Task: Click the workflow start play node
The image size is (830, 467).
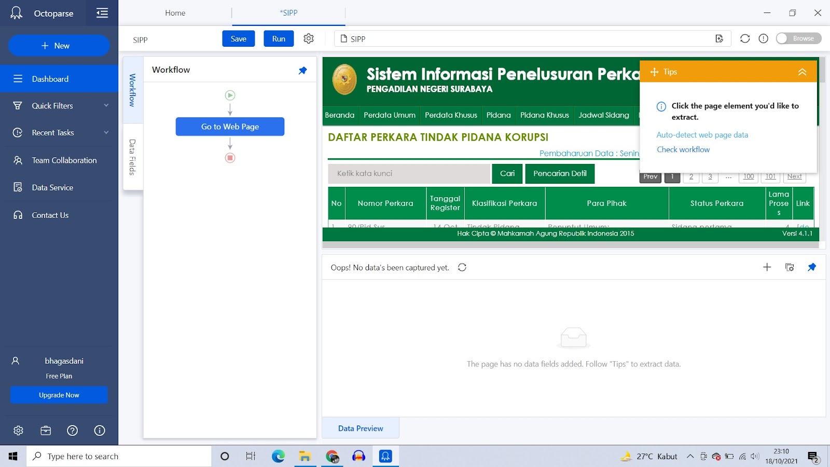Action: click(230, 95)
